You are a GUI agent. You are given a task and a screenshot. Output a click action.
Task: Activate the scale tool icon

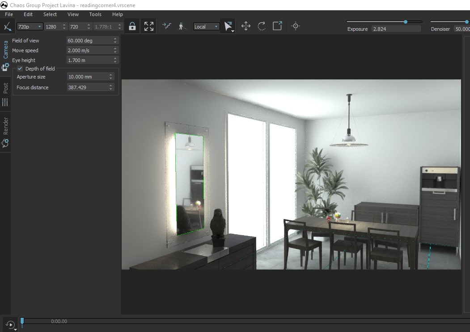click(277, 26)
